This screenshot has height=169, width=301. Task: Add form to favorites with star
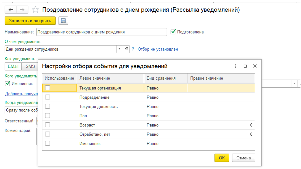[35, 10]
